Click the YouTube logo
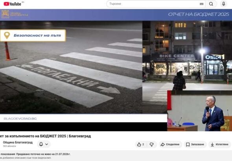232x161 pixels. click(x=12, y=4)
